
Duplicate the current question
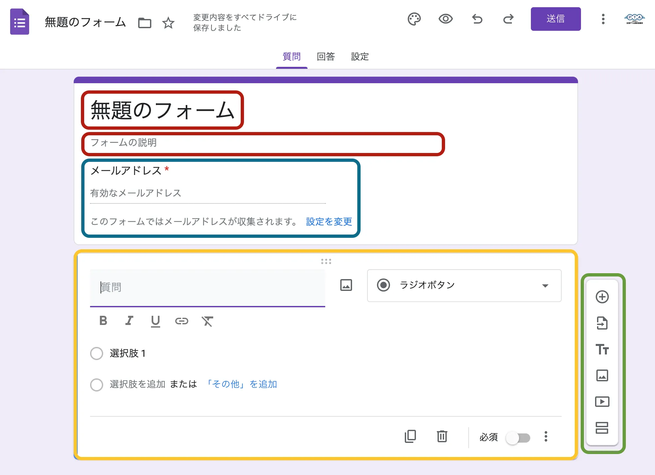(410, 436)
